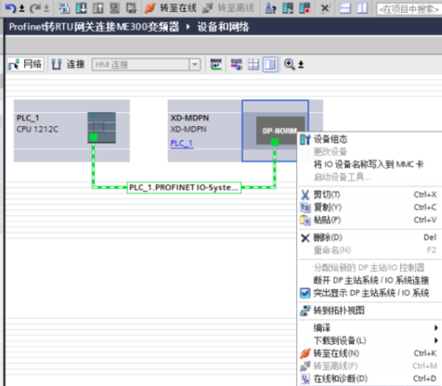Expand the 编译 (compile) submenu
The image size is (442, 386).
point(373,328)
